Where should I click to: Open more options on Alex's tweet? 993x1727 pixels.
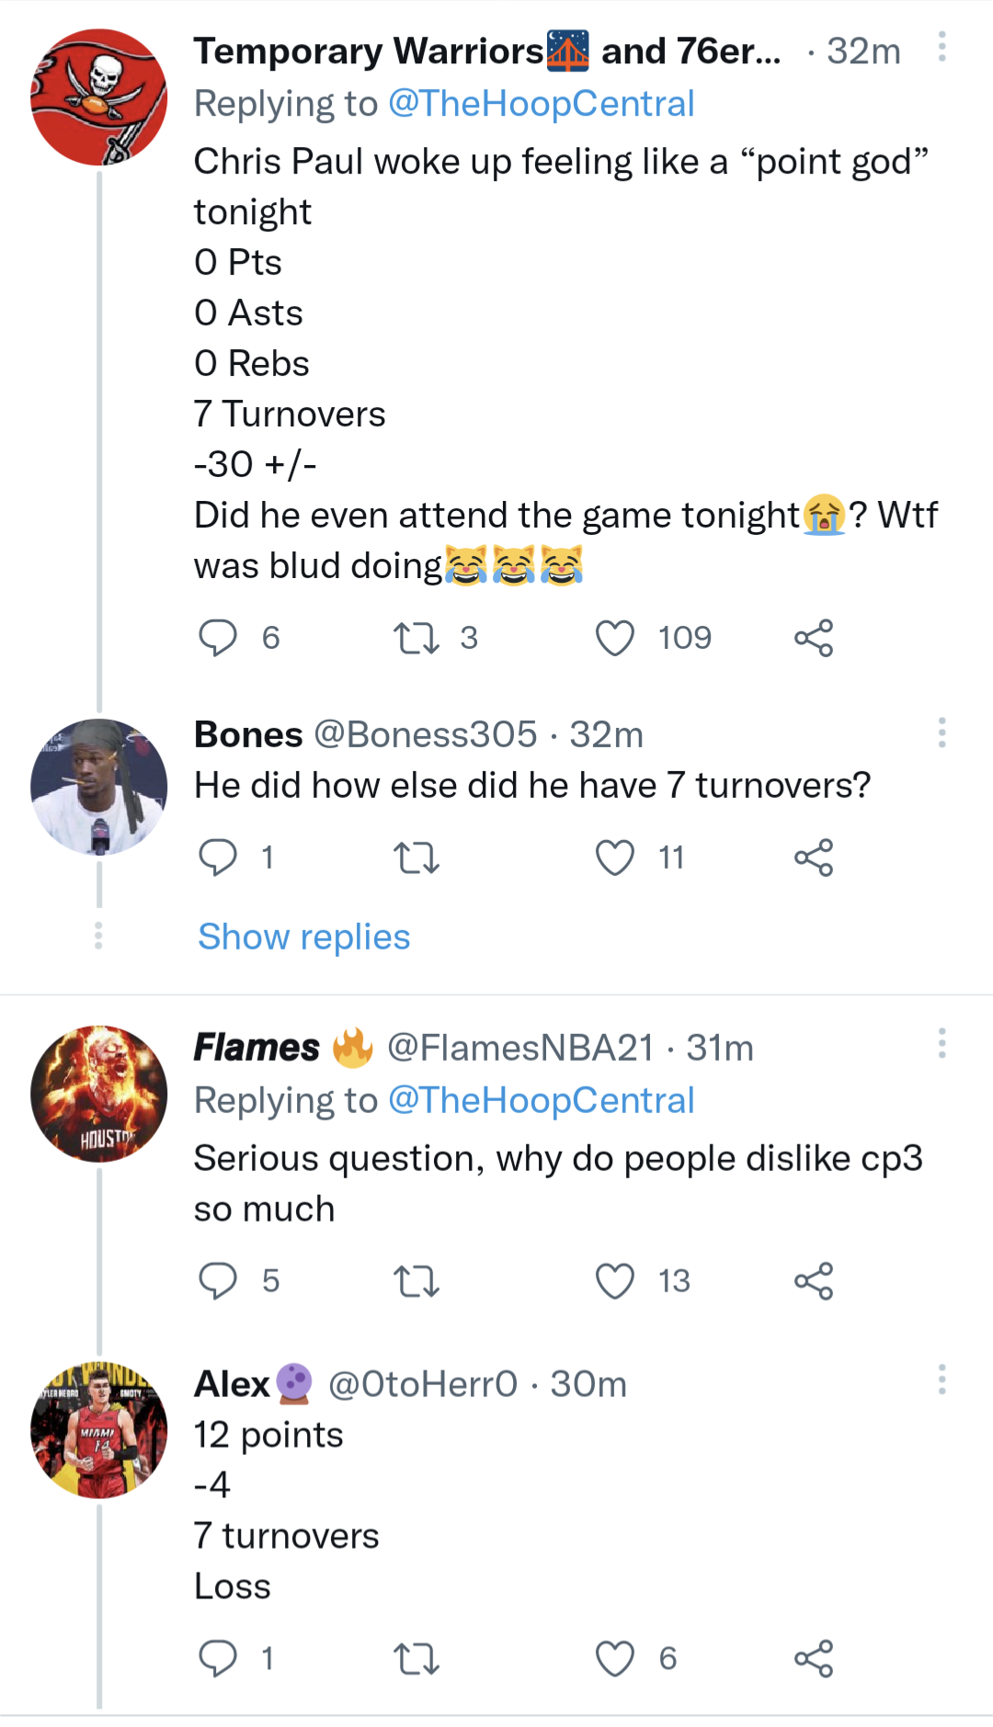click(x=942, y=1380)
